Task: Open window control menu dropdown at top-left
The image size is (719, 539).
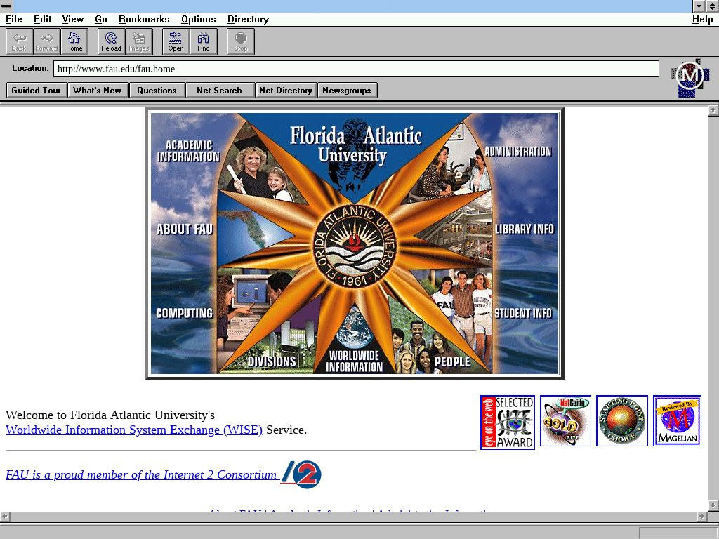Action: point(6,6)
